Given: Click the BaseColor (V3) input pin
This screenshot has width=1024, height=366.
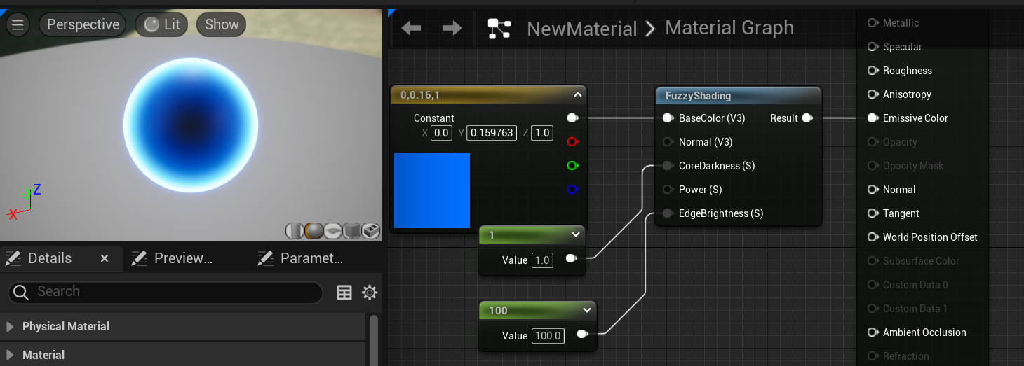Looking at the screenshot, I should click(x=668, y=118).
